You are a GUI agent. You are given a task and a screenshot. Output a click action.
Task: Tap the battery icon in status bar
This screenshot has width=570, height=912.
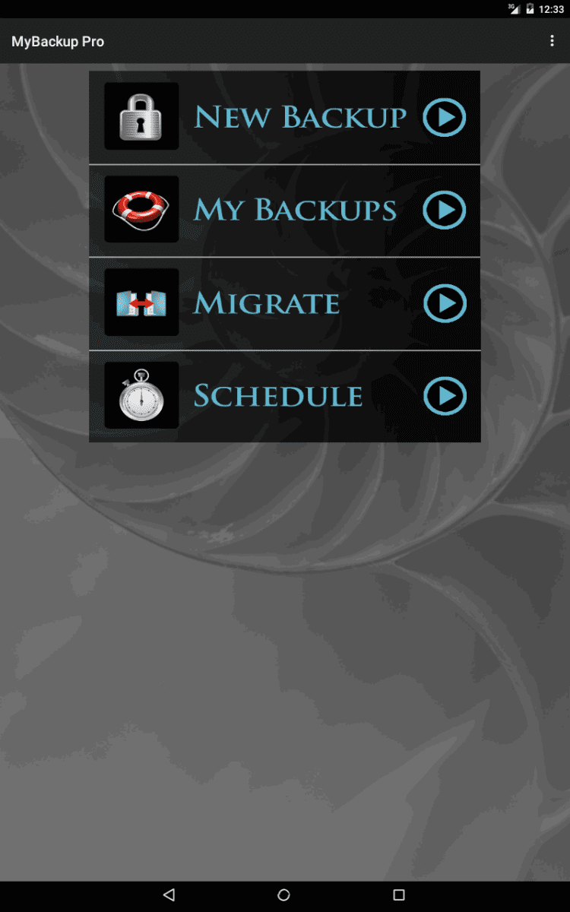coord(530,9)
